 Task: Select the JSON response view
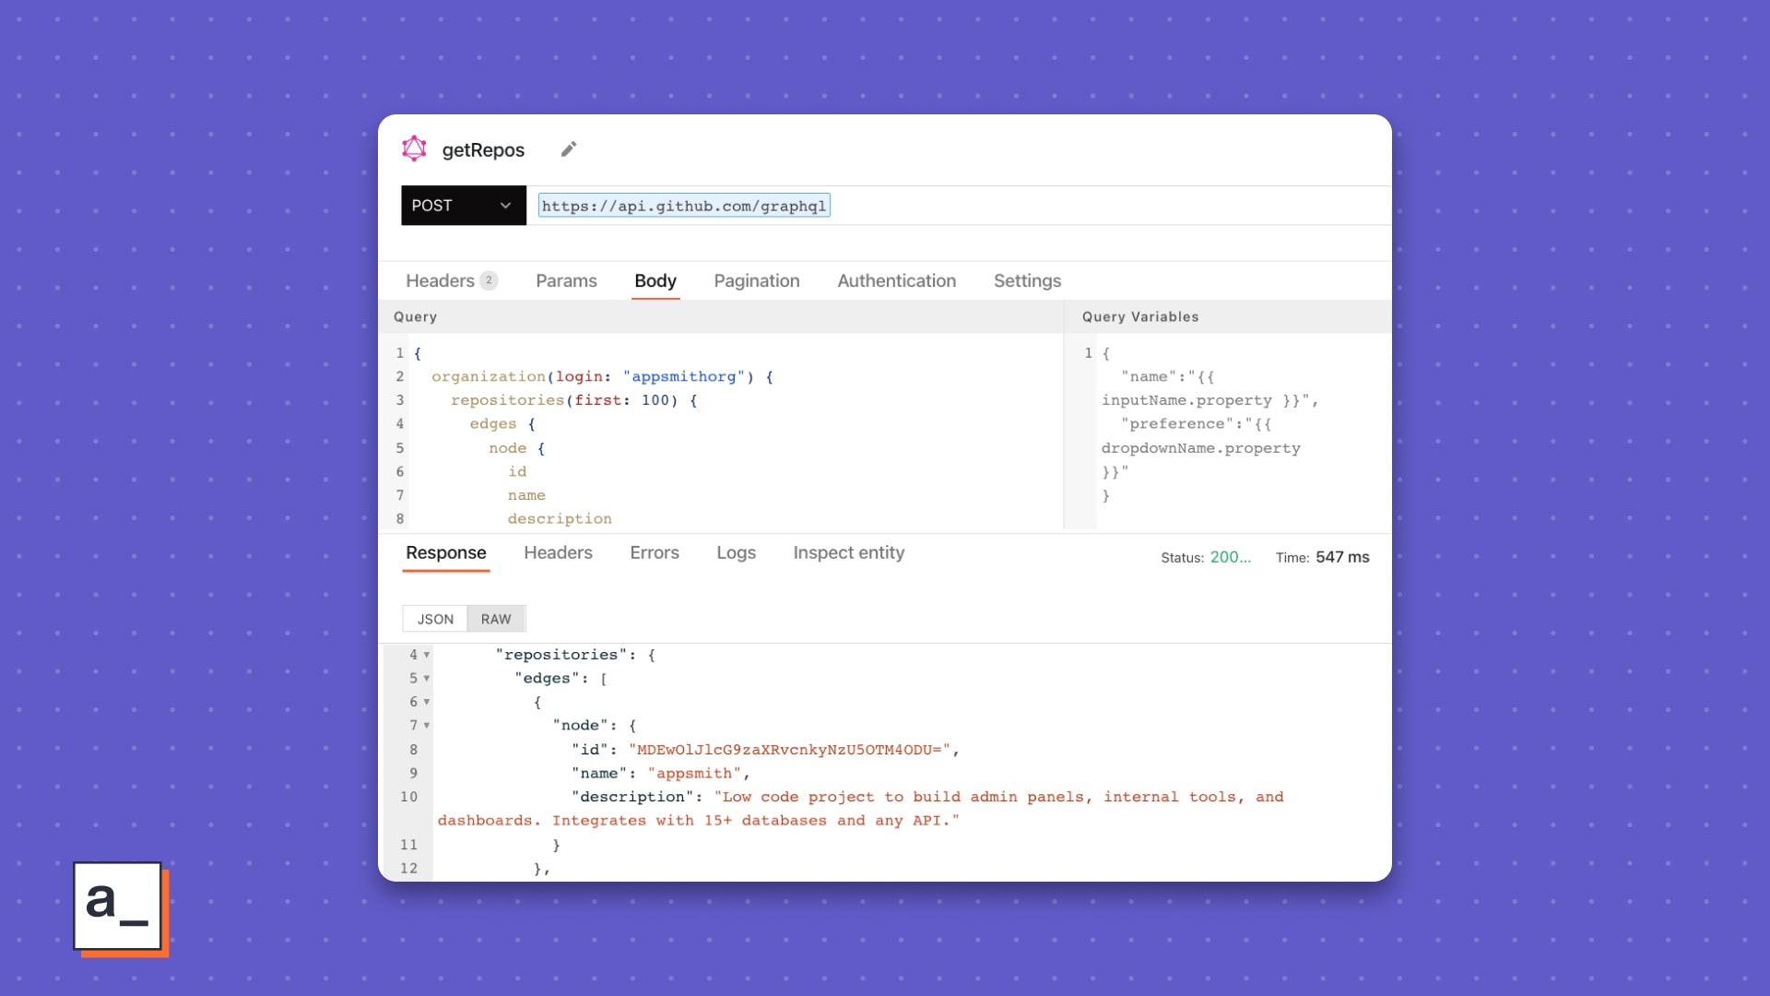(x=434, y=619)
